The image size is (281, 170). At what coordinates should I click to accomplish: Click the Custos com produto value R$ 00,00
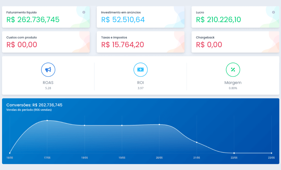(22, 44)
